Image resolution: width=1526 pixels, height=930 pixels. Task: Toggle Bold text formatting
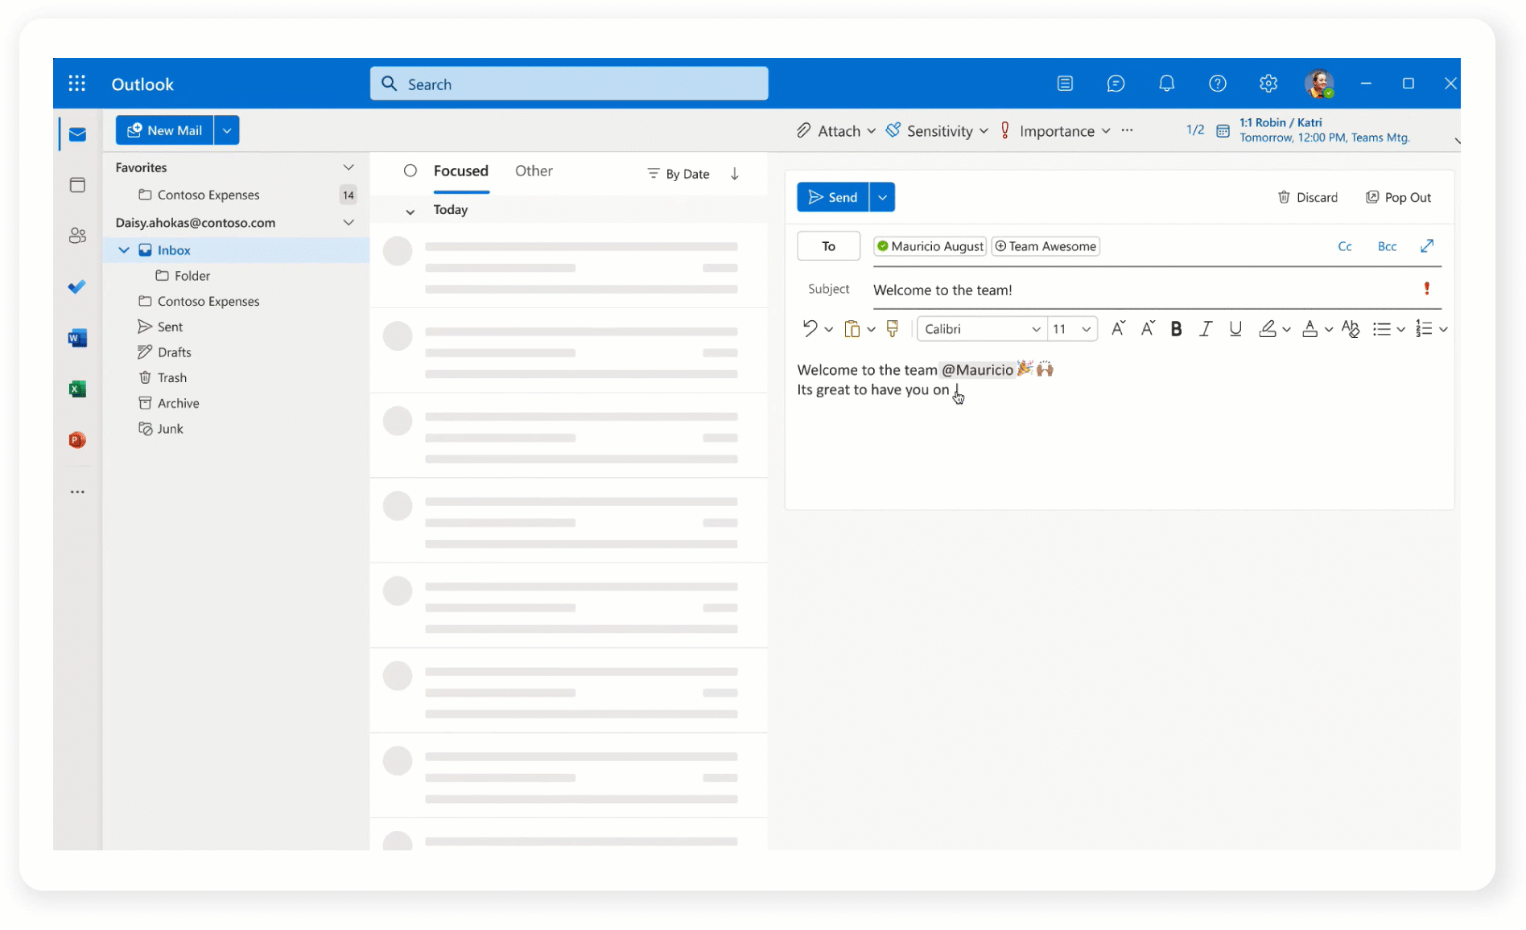click(x=1176, y=329)
